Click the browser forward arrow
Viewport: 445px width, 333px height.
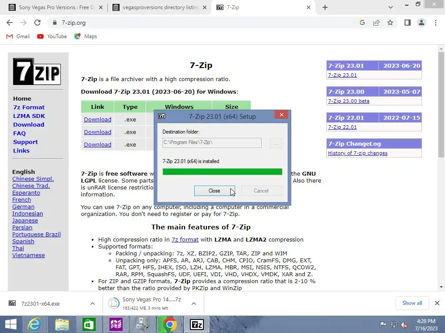pos(23,23)
